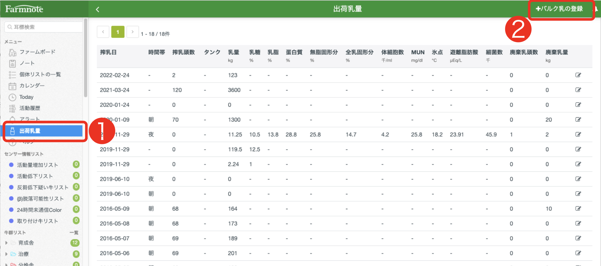601x266 pixels.
Task: Open 個体リストの一覧 in the sidebar
Action: coord(40,74)
